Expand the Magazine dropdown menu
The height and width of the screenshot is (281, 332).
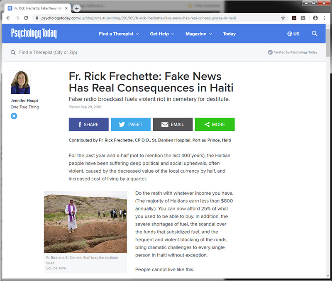tap(199, 34)
